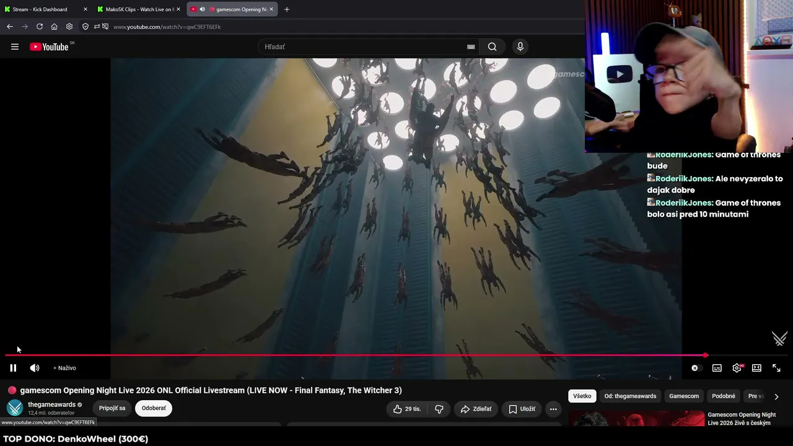The image size is (793, 446).
Task: Switch to the Stream - Kick Dashboard tab
Action: [x=46, y=9]
